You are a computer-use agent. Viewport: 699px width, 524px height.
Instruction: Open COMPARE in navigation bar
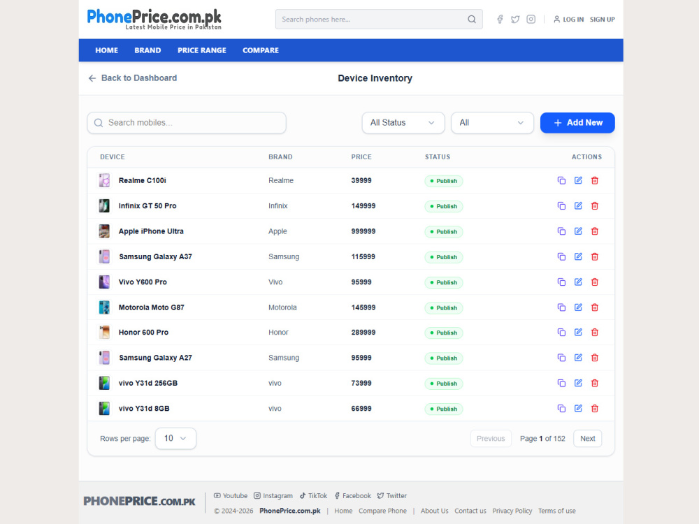point(261,50)
